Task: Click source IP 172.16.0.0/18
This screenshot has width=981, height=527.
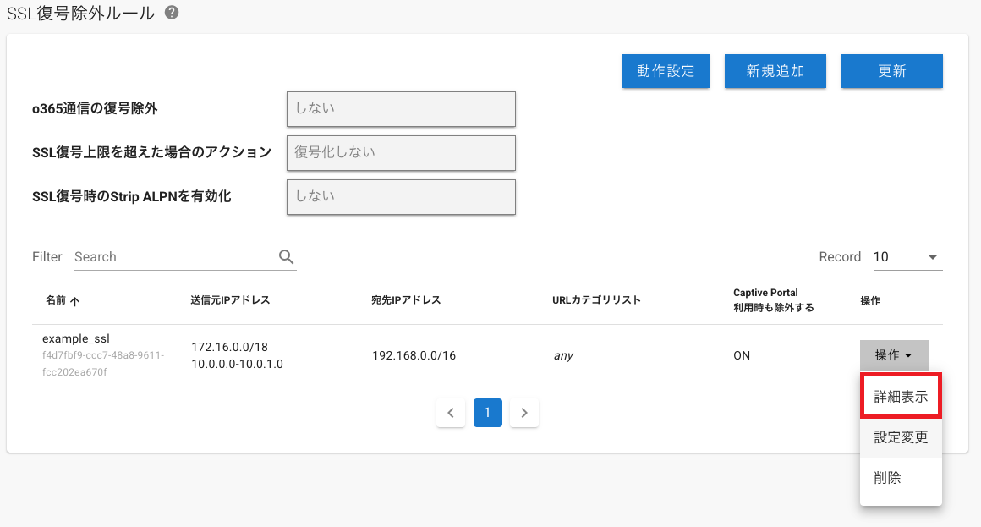Action: 230,347
